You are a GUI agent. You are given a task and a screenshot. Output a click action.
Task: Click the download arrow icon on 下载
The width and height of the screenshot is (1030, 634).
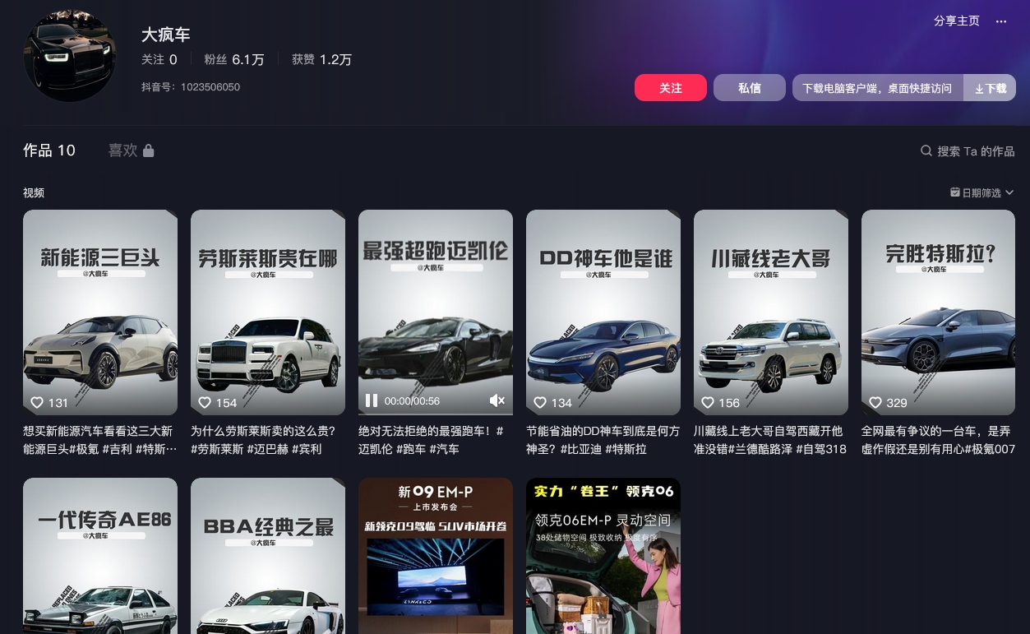click(x=979, y=89)
